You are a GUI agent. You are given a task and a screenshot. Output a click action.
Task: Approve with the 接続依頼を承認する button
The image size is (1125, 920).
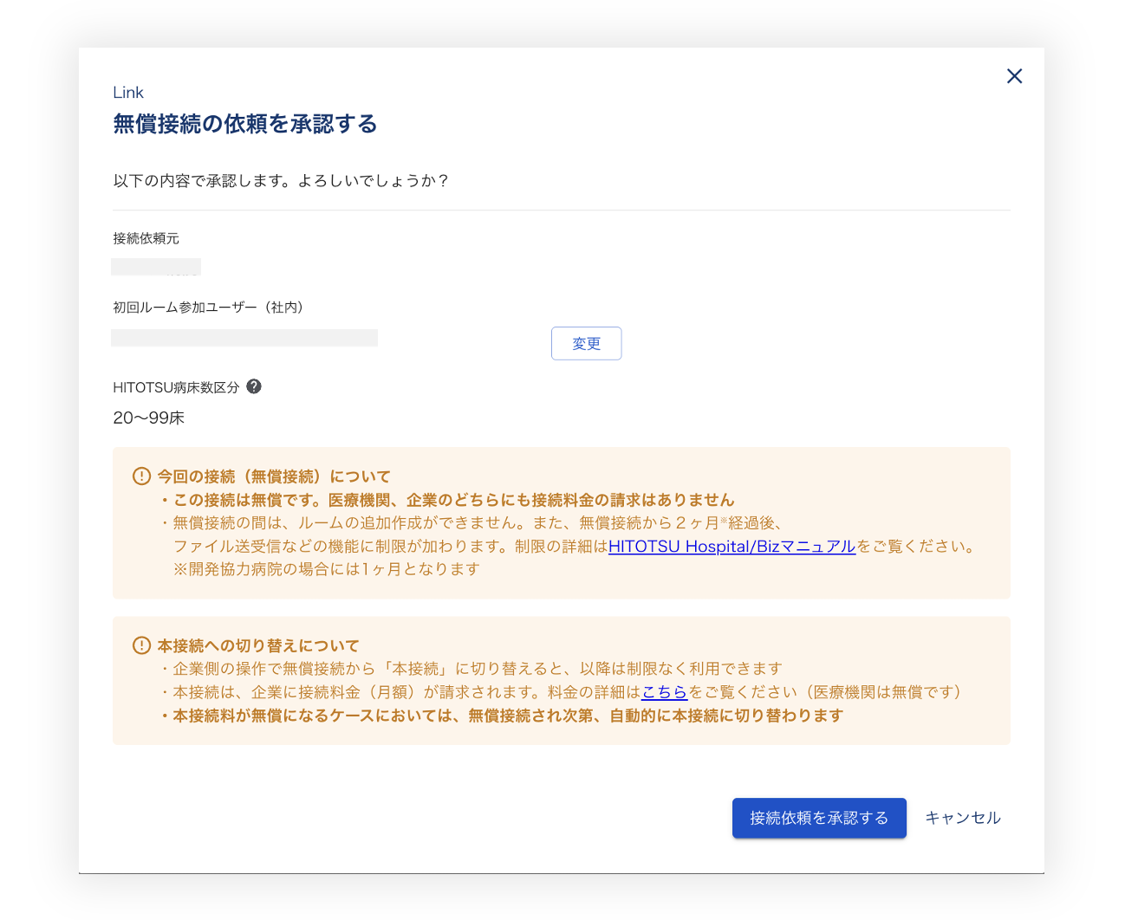point(818,818)
